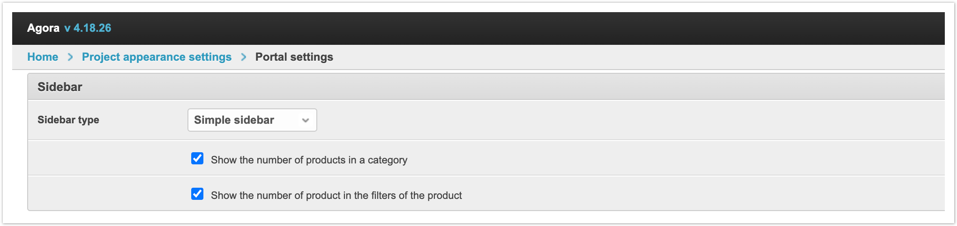
Task: Click the Sidebar type field label
Action: tap(68, 120)
